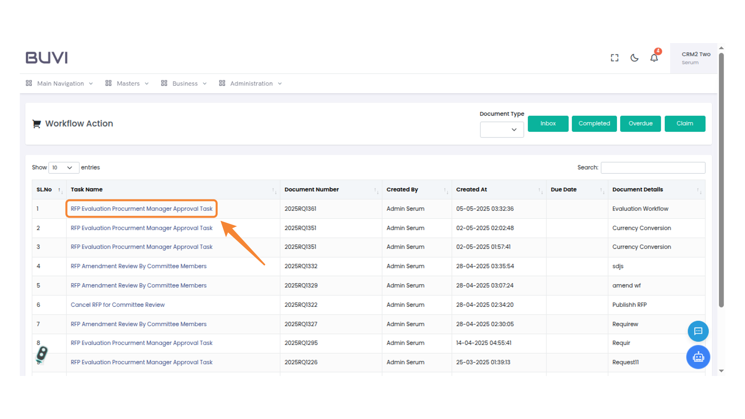The width and height of the screenshot is (745, 419).
Task: Click the rocket scroll-to-top icon
Action: (x=42, y=354)
